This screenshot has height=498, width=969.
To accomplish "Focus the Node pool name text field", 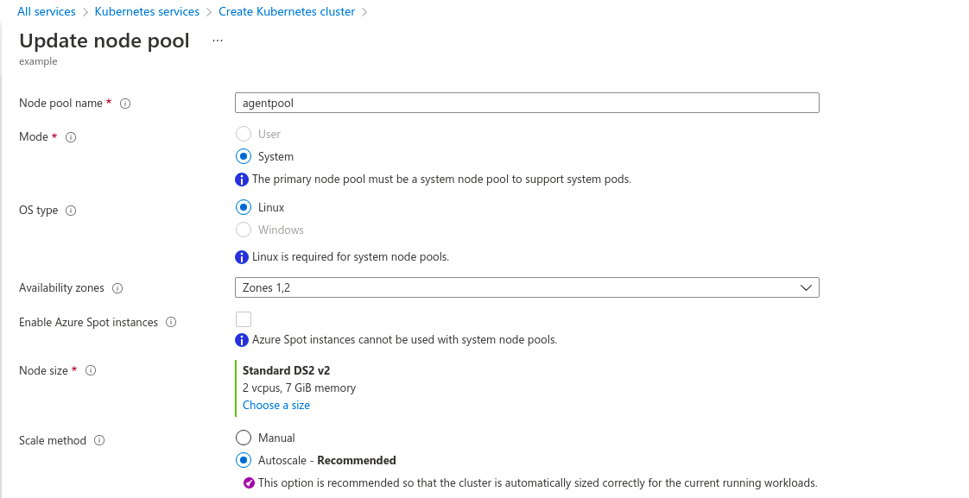I will point(527,103).
